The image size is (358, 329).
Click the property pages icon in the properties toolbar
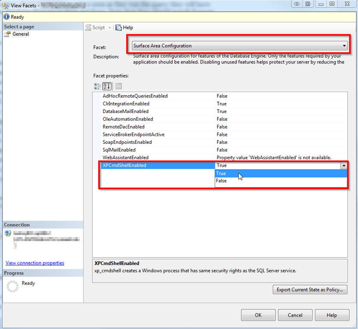pos(117,86)
